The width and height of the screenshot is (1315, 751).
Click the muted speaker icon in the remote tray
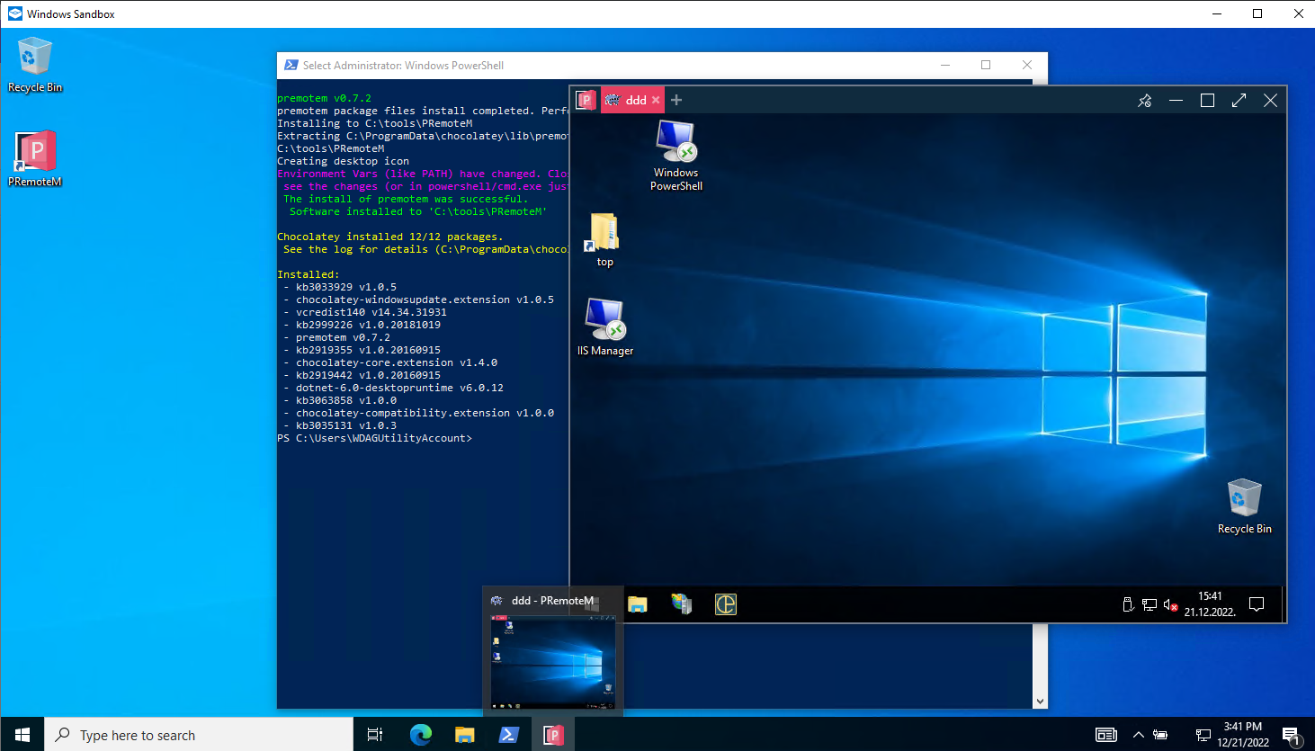(1170, 604)
